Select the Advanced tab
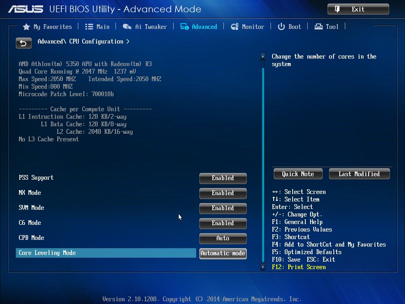Viewport: 405px width, 304px height. tap(199, 27)
